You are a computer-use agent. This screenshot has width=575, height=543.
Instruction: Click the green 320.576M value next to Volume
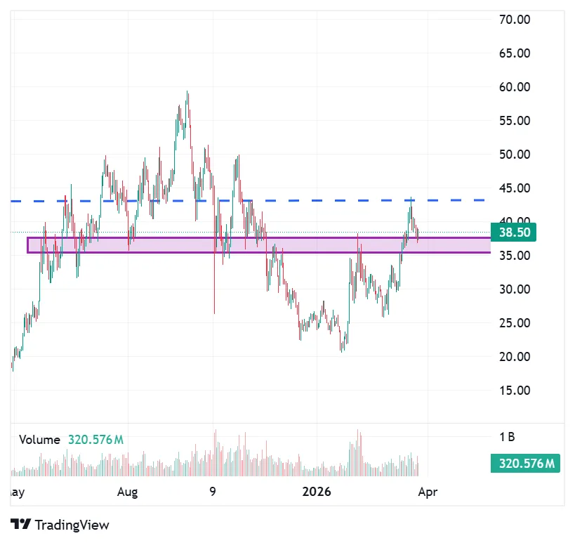(96, 440)
